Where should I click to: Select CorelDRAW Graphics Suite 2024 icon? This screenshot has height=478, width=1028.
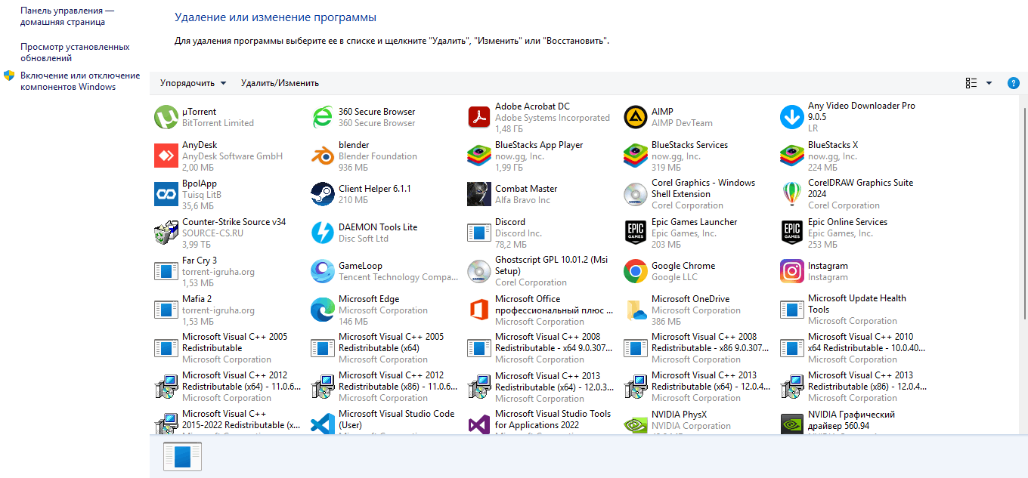792,194
